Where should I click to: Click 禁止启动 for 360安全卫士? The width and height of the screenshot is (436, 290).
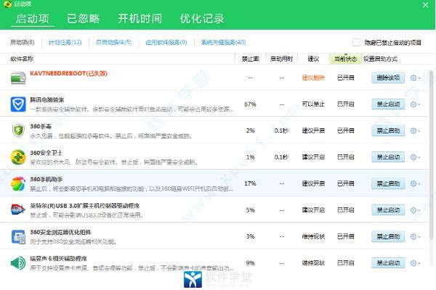pyautogui.click(x=388, y=157)
